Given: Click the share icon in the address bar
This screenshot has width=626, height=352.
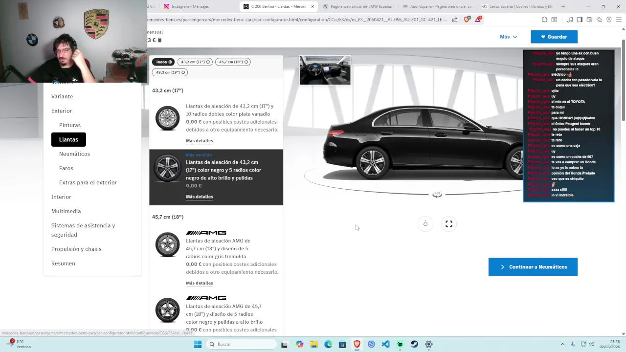Looking at the screenshot, I should click(x=455, y=20).
